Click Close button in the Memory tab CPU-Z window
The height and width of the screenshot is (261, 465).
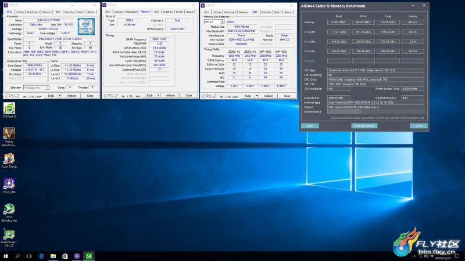(x=188, y=95)
